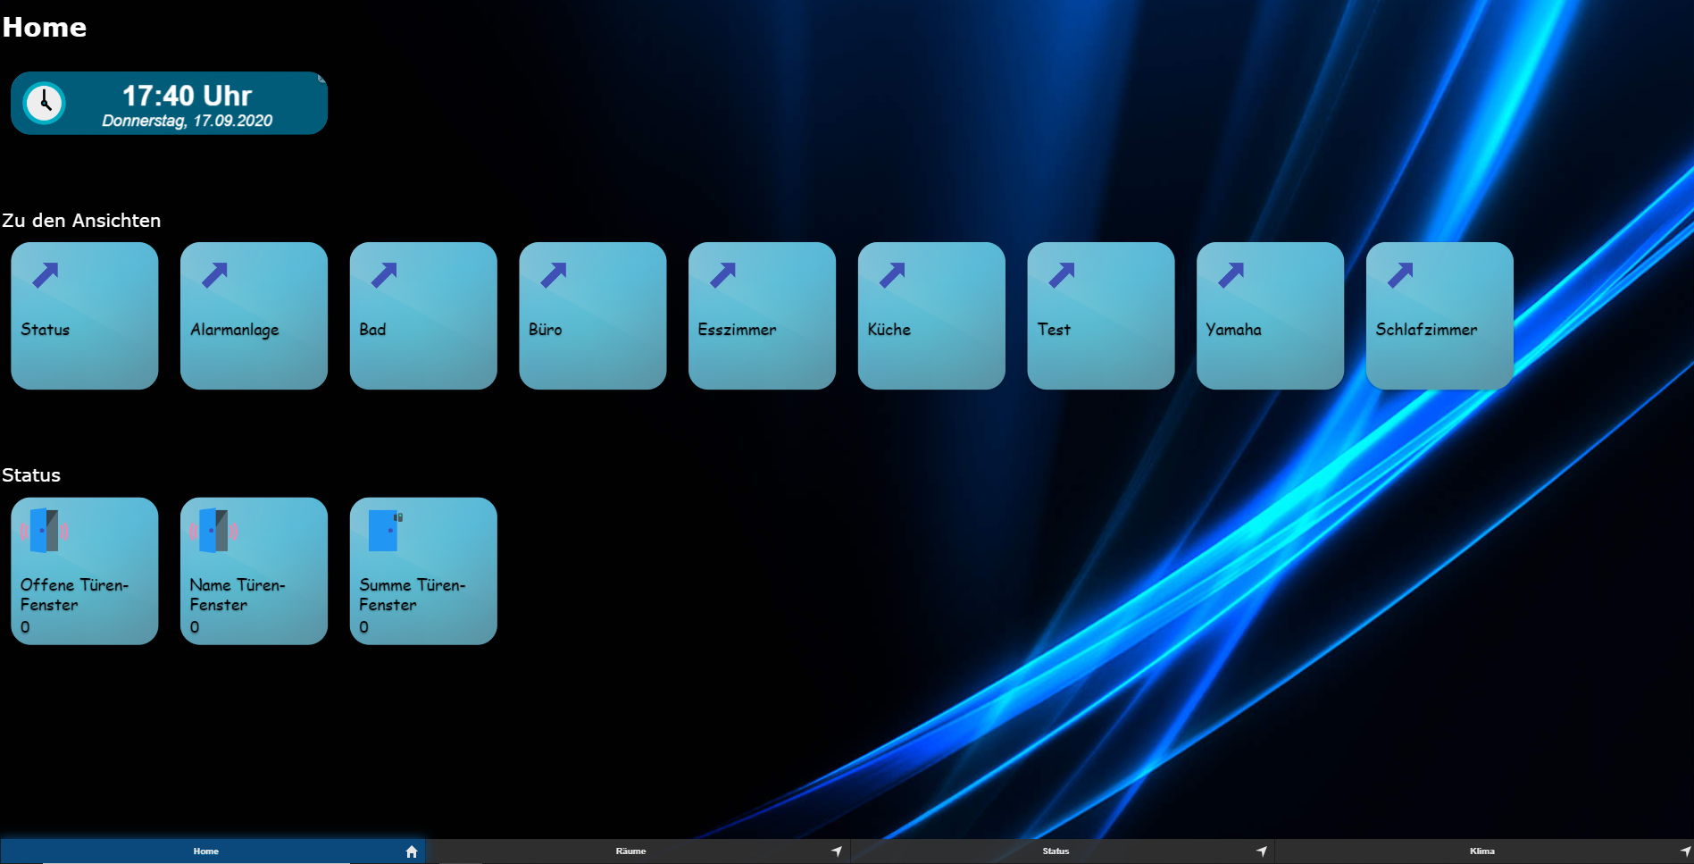Click the Home page title
The height and width of the screenshot is (864, 1694).
[45, 28]
